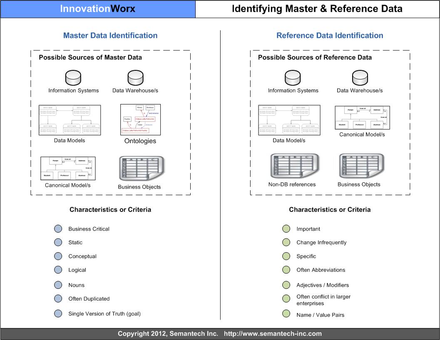Click the Information Systems database icon under Master Data
Image resolution: width=440 pixels, height=340 pixels.
(x=73, y=77)
